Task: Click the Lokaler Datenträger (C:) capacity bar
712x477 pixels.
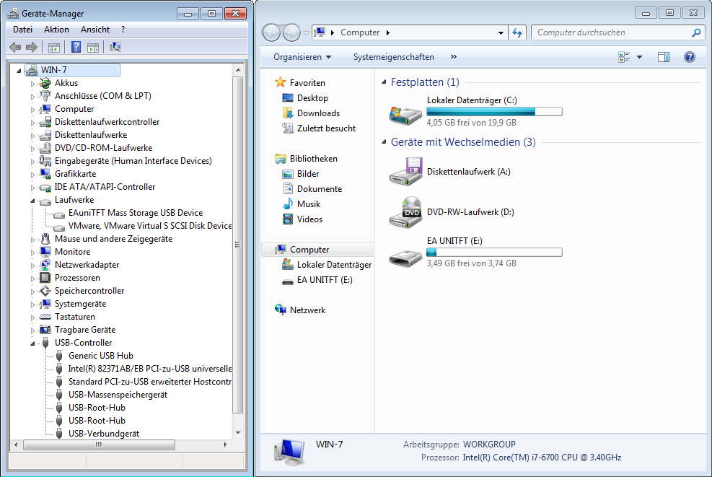Action: (494, 112)
